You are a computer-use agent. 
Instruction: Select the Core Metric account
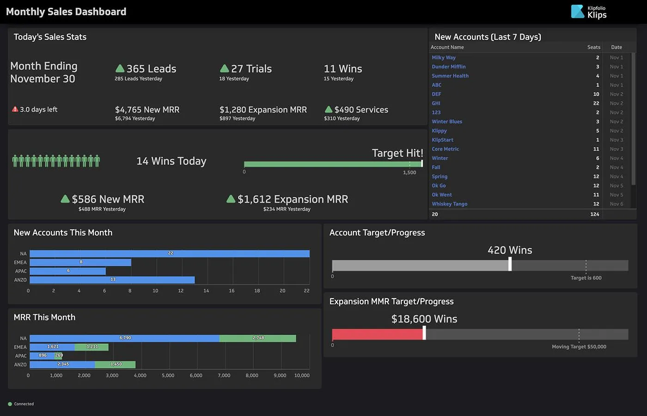(x=445, y=149)
